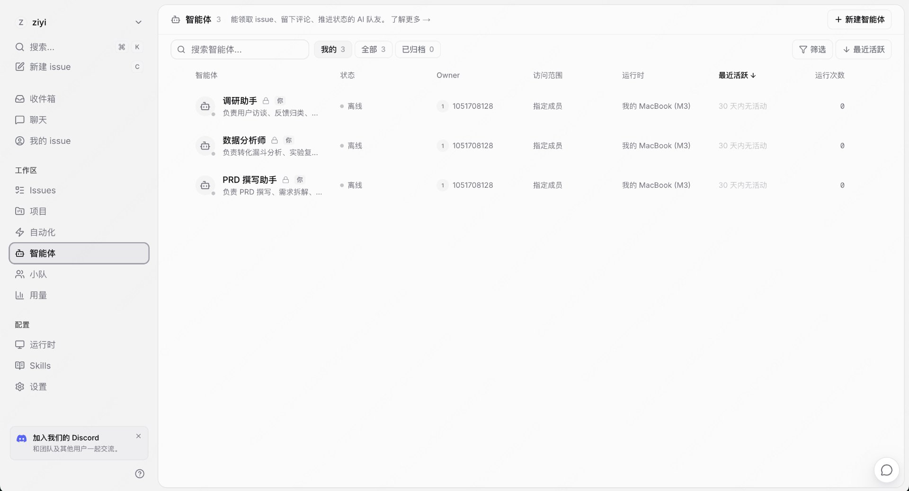Image resolution: width=909 pixels, height=491 pixels.
Task: Click the Issues list icon
Action: (x=19, y=190)
